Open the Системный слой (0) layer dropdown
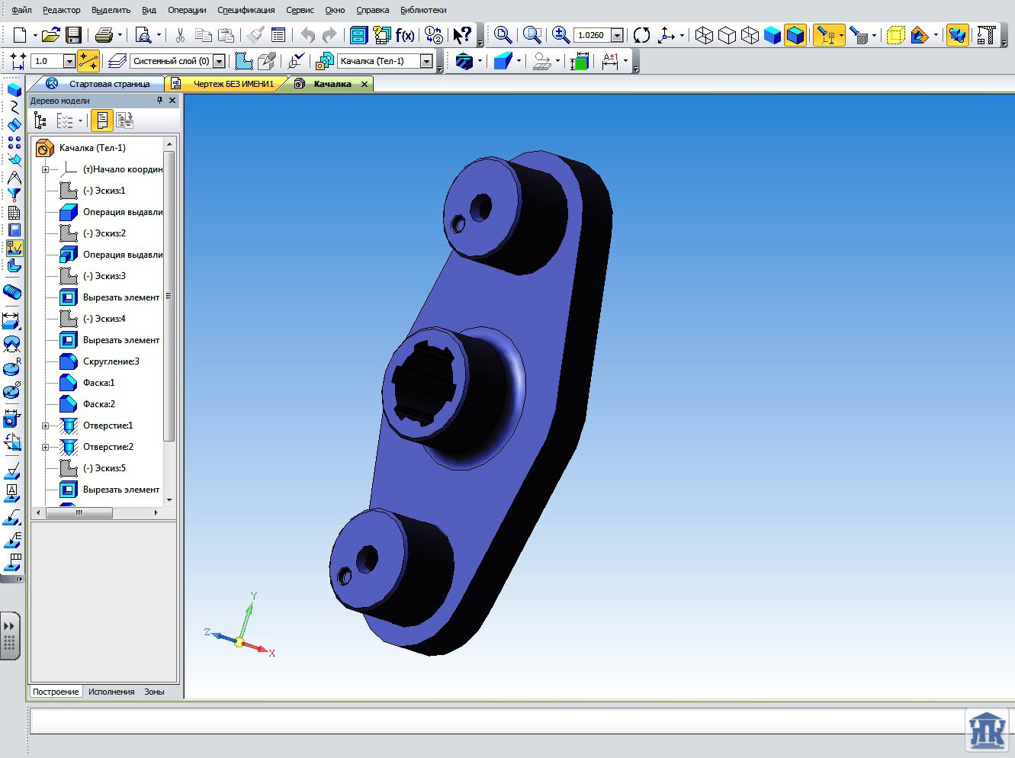This screenshot has width=1015, height=758. point(220,61)
